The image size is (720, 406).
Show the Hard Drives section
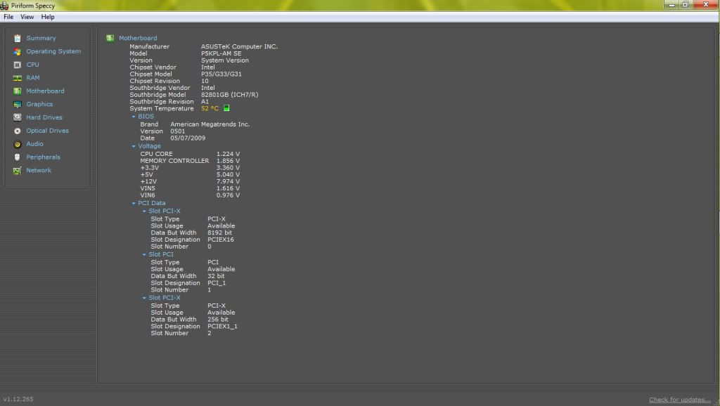pyautogui.click(x=44, y=117)
